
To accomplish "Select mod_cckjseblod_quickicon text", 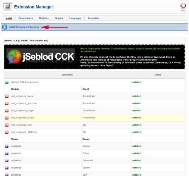I will [x=24, y=103].
